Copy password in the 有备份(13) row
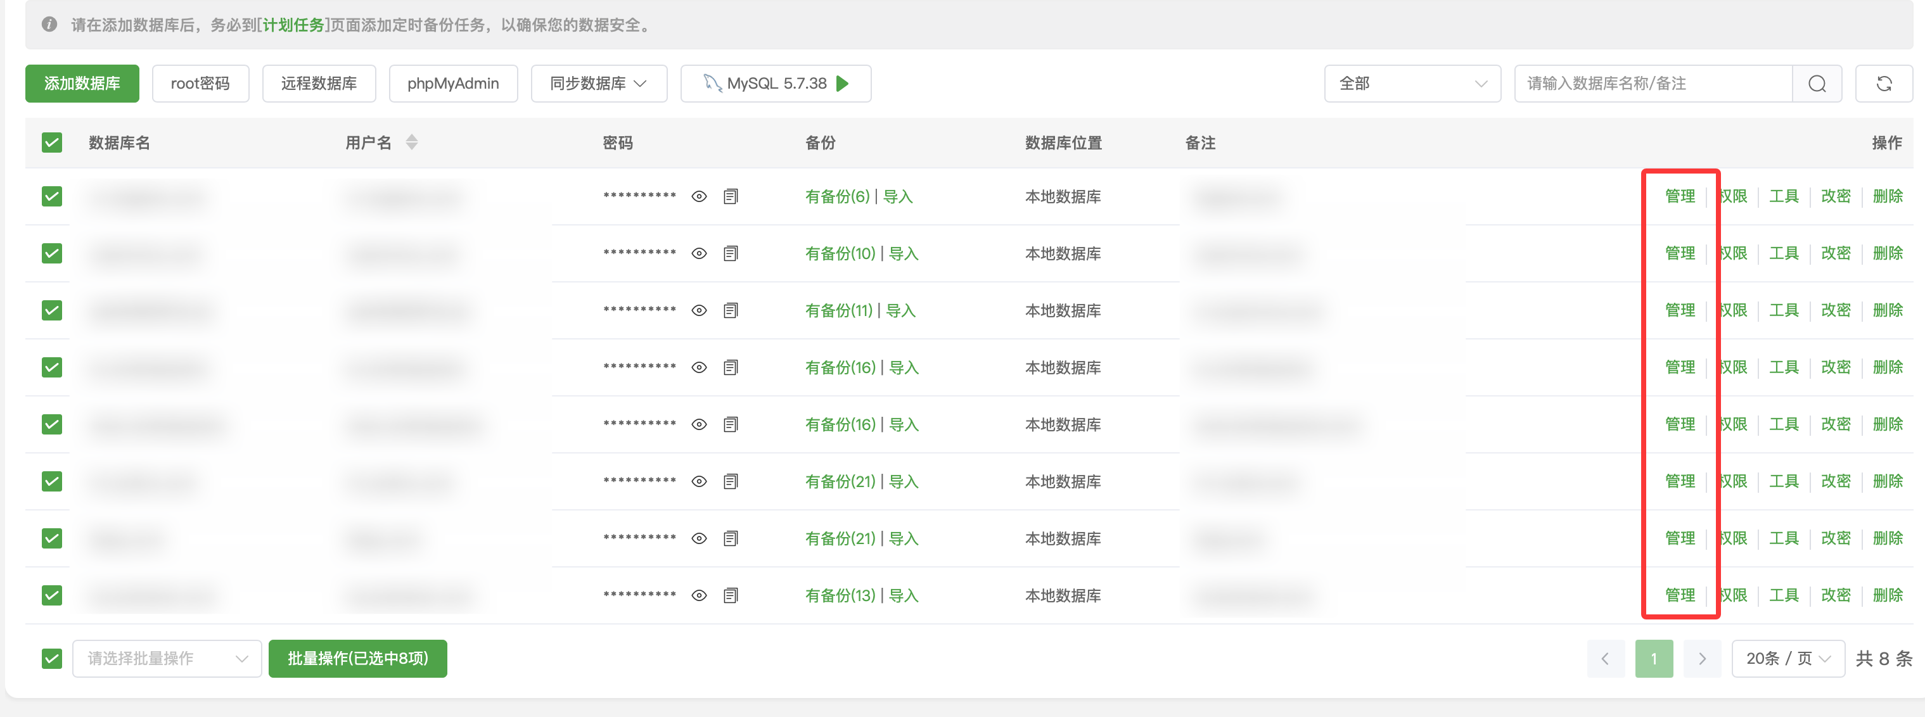Image resolution: width=1925 pixels, height=717 pixels. (730, 595)
